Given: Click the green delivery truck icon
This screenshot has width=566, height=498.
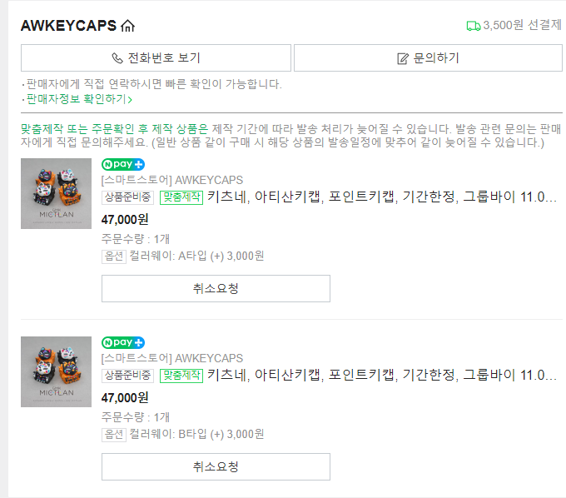Looking at the screenshot, I should 474,26.
